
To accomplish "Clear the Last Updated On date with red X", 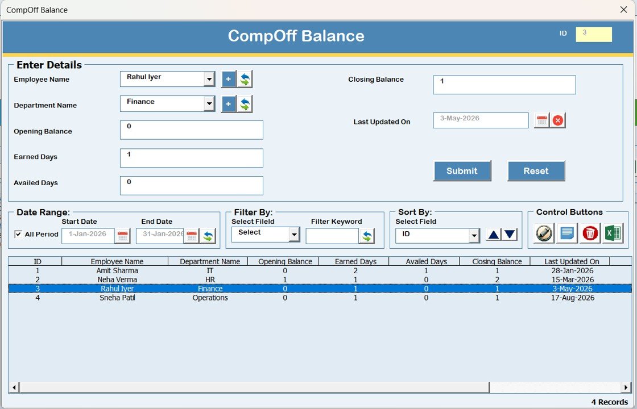I will [558, 120].
